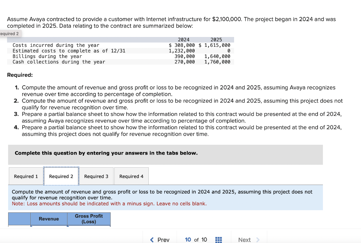Click the left chevron beside Prev

pos(151,239)
